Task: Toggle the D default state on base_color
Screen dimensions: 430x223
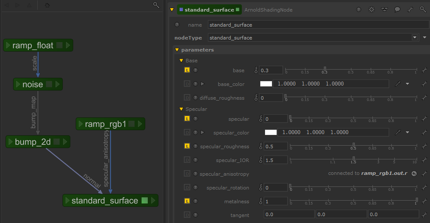Action: pyautogui.click(x=187, y=84)
